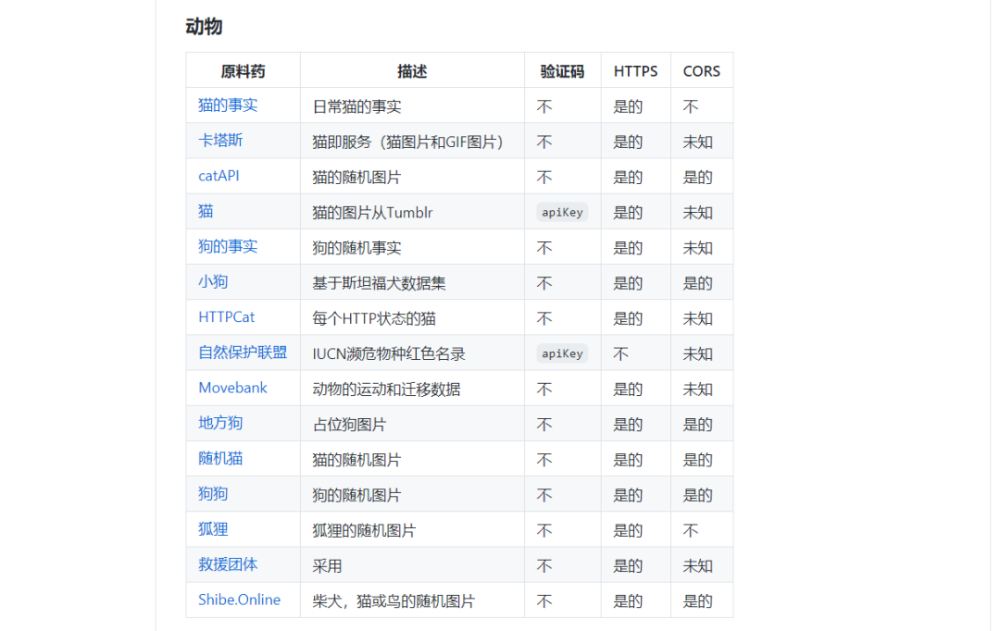The height and width of the screenshot is (631, 1000).
Task: Click the HTTPS column header
Action: 635,71
